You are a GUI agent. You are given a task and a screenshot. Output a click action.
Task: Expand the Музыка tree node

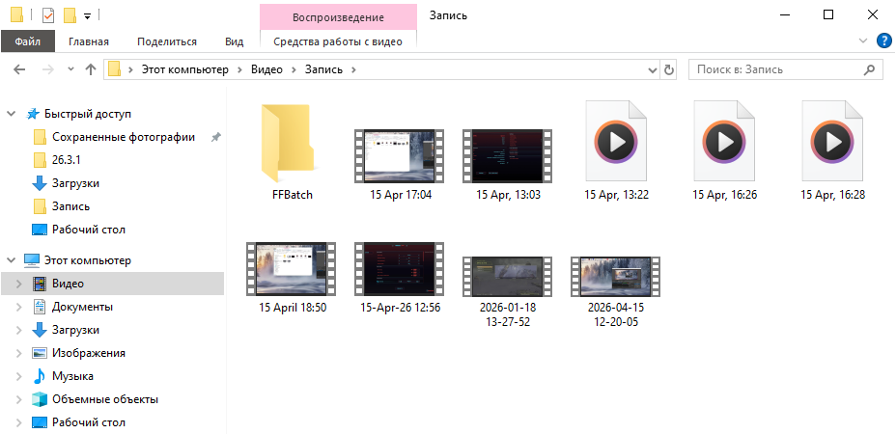pos(19,376)
